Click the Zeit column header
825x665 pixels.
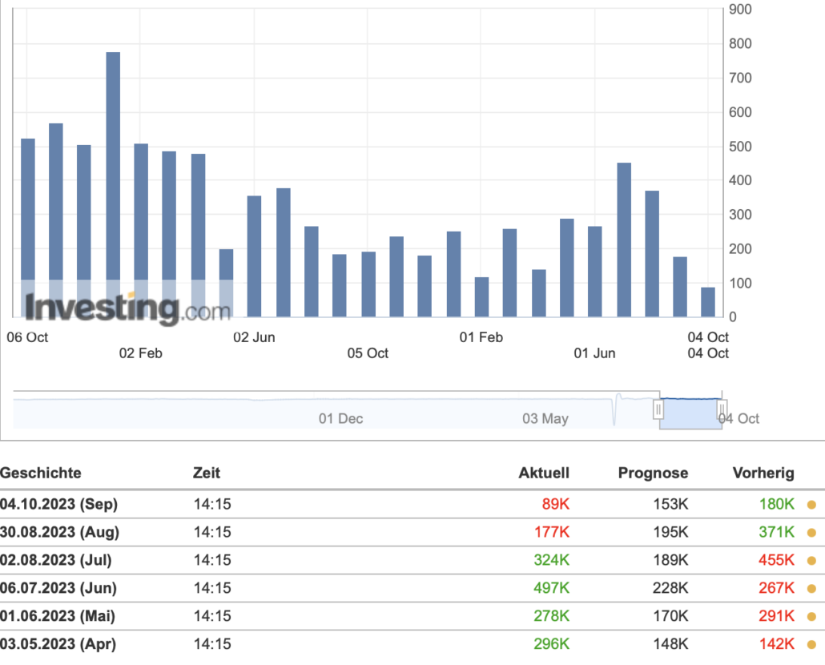207,473
